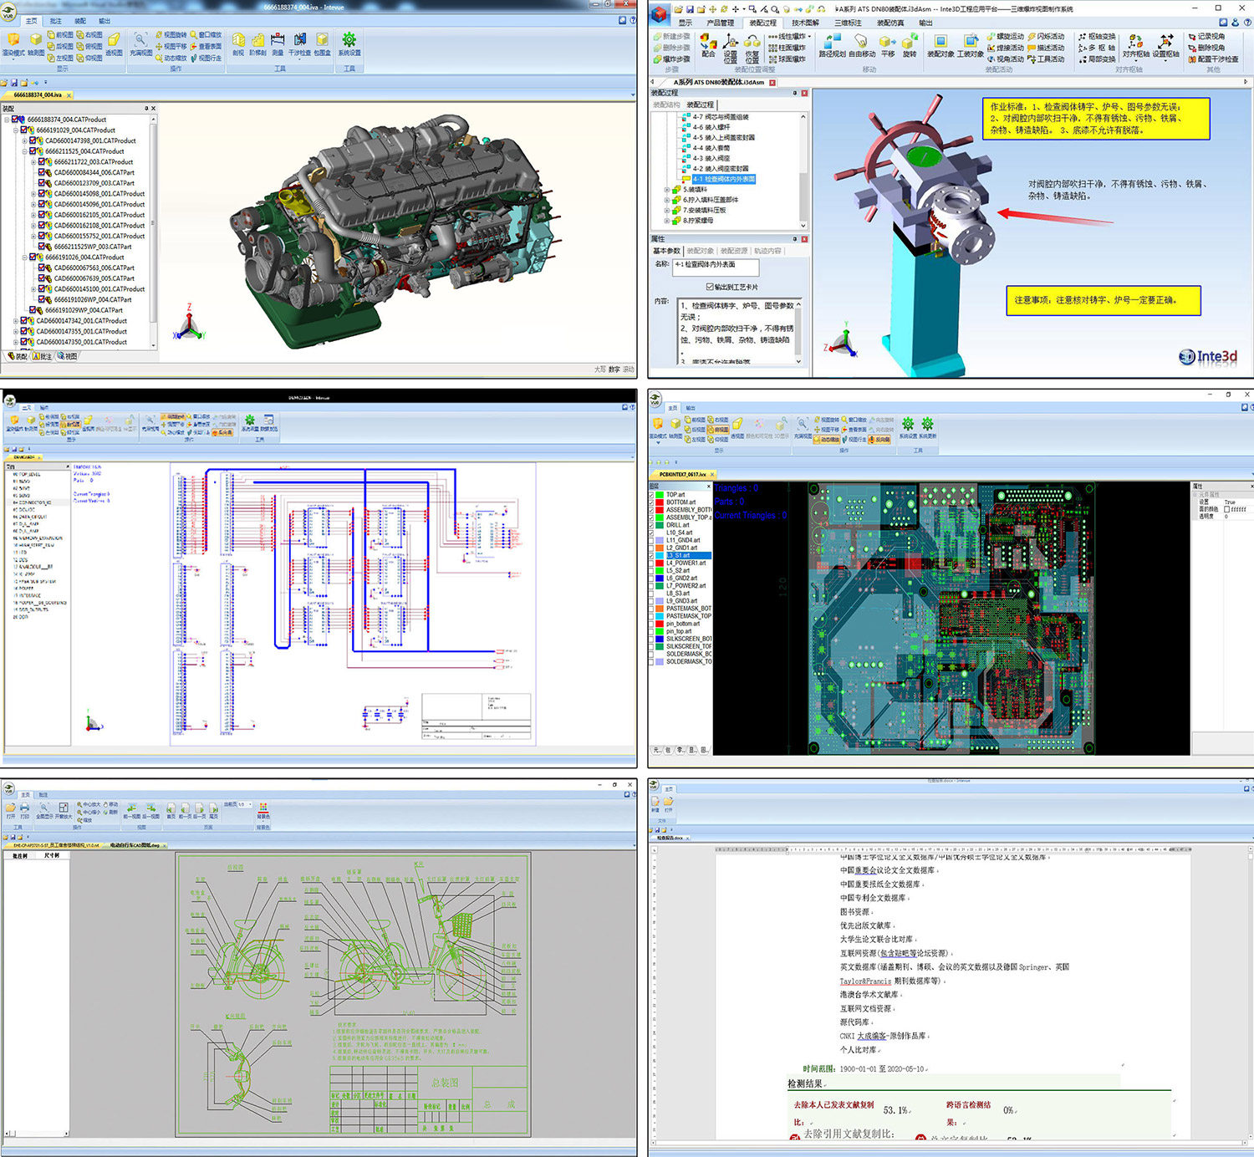Click 配合 icon in Inte3D ribbon

tap(708, 42)
